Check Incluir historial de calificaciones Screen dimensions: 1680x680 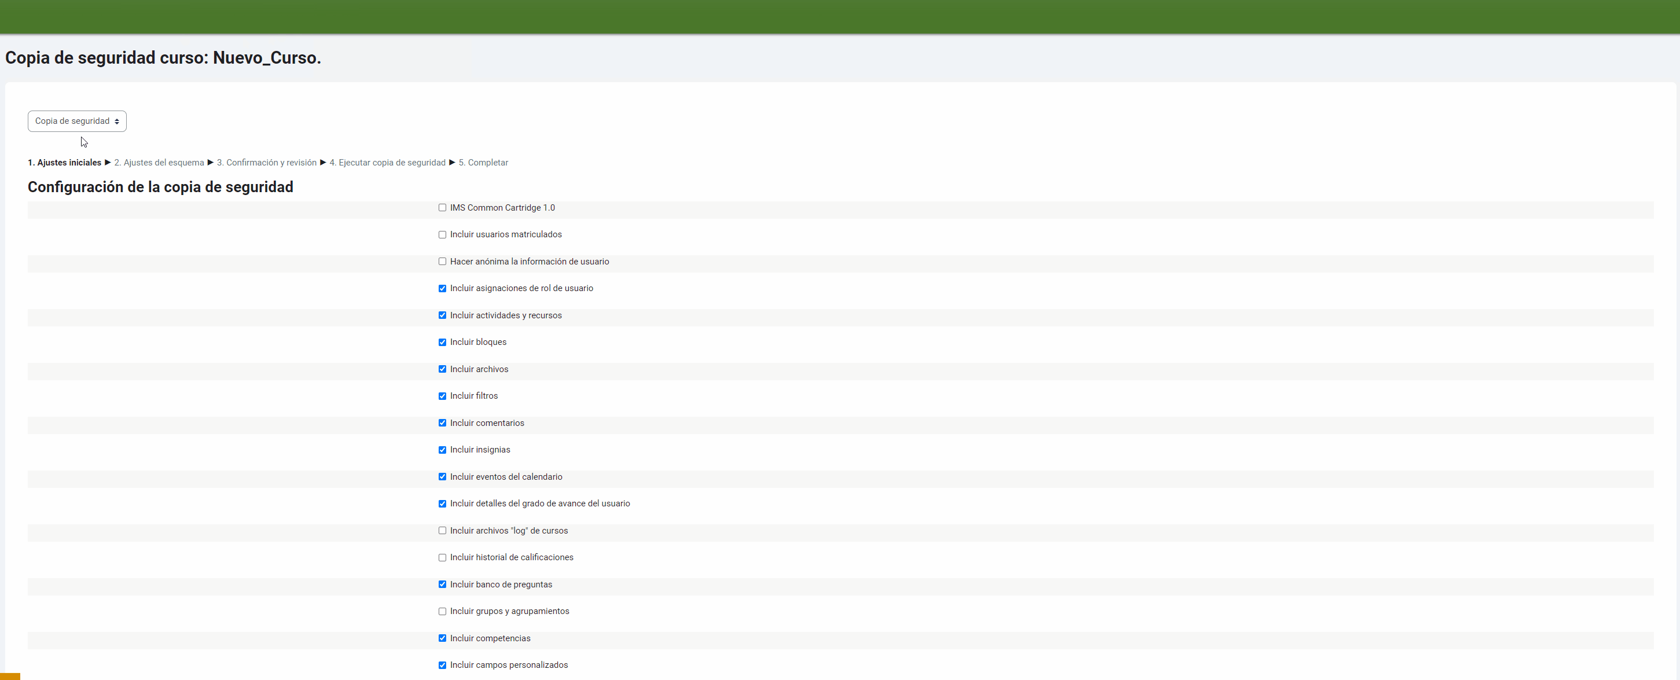(x=442, y=557)
